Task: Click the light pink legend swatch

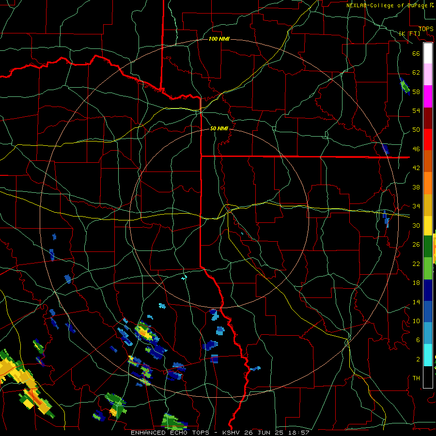Action: coord(428,75)
